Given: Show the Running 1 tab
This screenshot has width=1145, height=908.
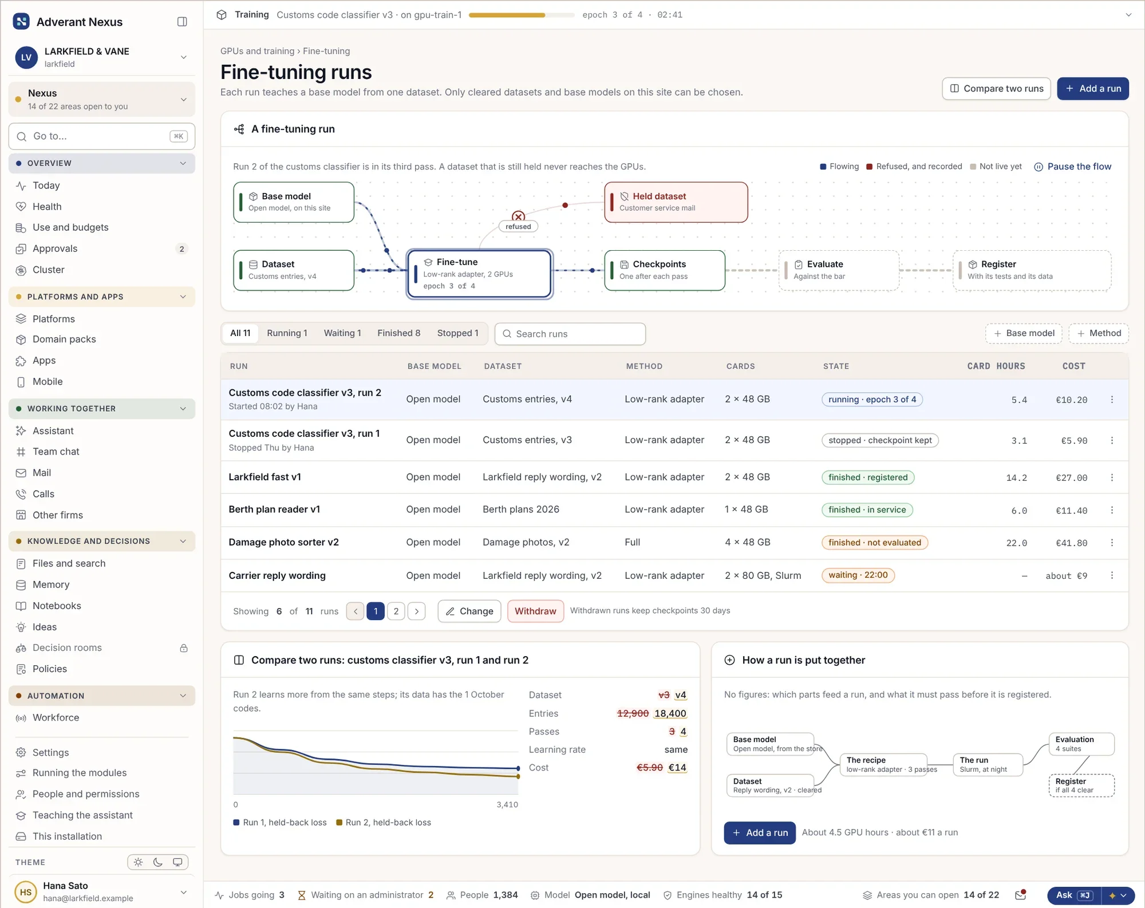Looking at the screenshot, I should (x=287, y=333).
